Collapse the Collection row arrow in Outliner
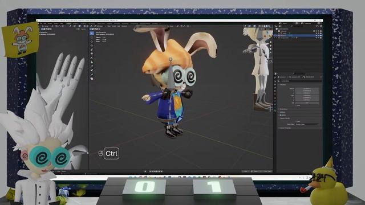 277,31
